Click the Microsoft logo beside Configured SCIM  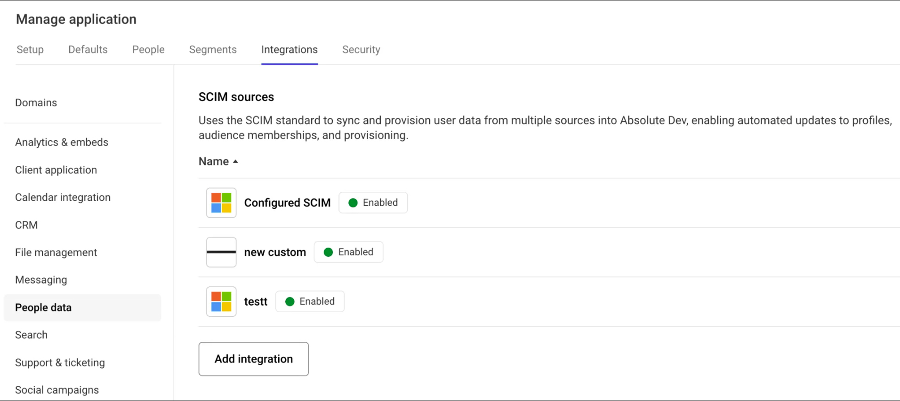pyautogui.click(x=221, y=203)
